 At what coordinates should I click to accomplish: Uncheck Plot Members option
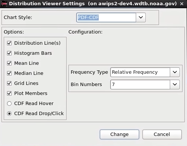tap(9, 93)
